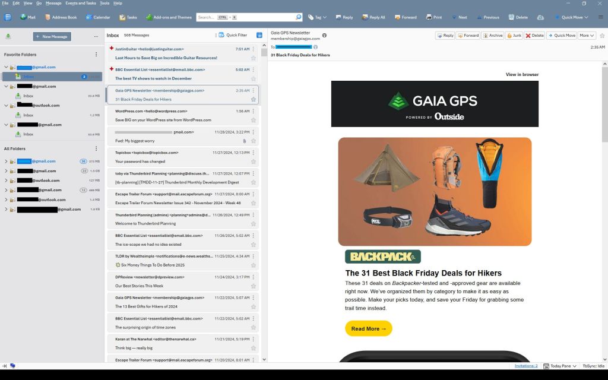
Task: Open the More dropdown in message header
Action: click(x=587, y=36)
